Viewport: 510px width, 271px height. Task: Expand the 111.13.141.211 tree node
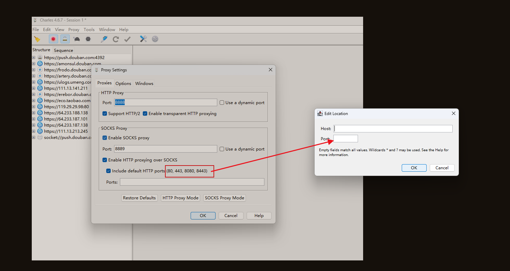(34, 88)
